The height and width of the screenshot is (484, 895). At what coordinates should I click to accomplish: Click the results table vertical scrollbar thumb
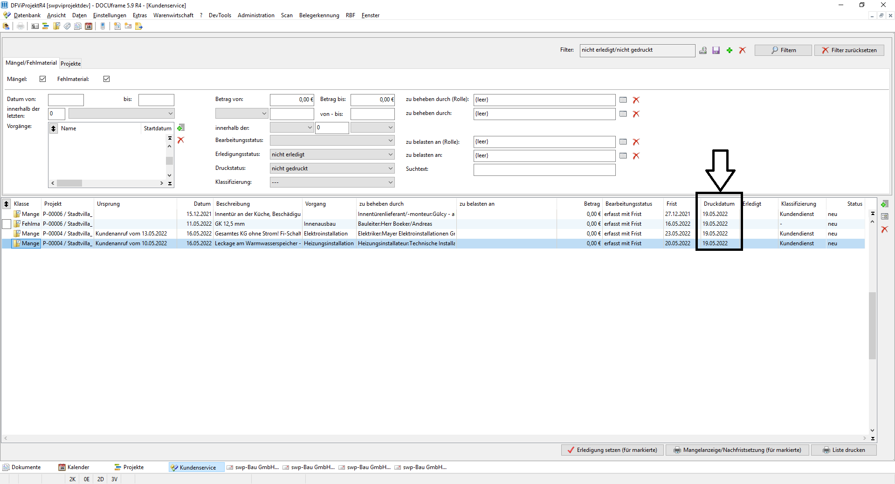coord(873,326)
